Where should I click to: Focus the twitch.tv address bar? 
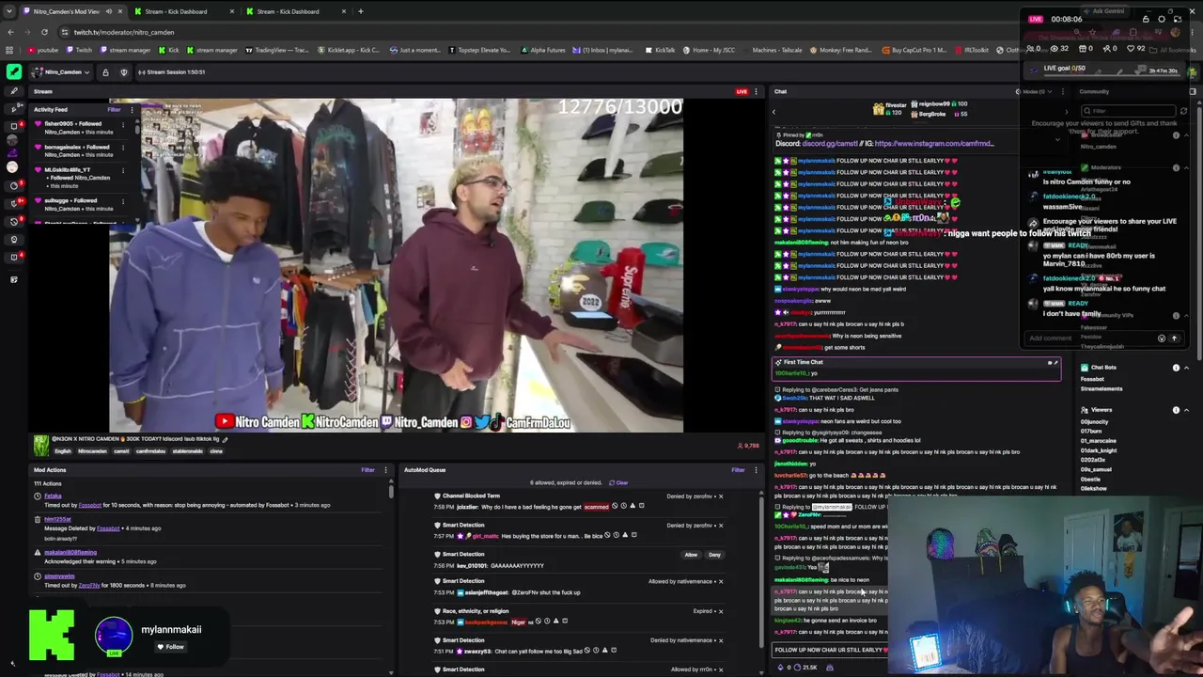pyautogui.click(x=124, y=32)
